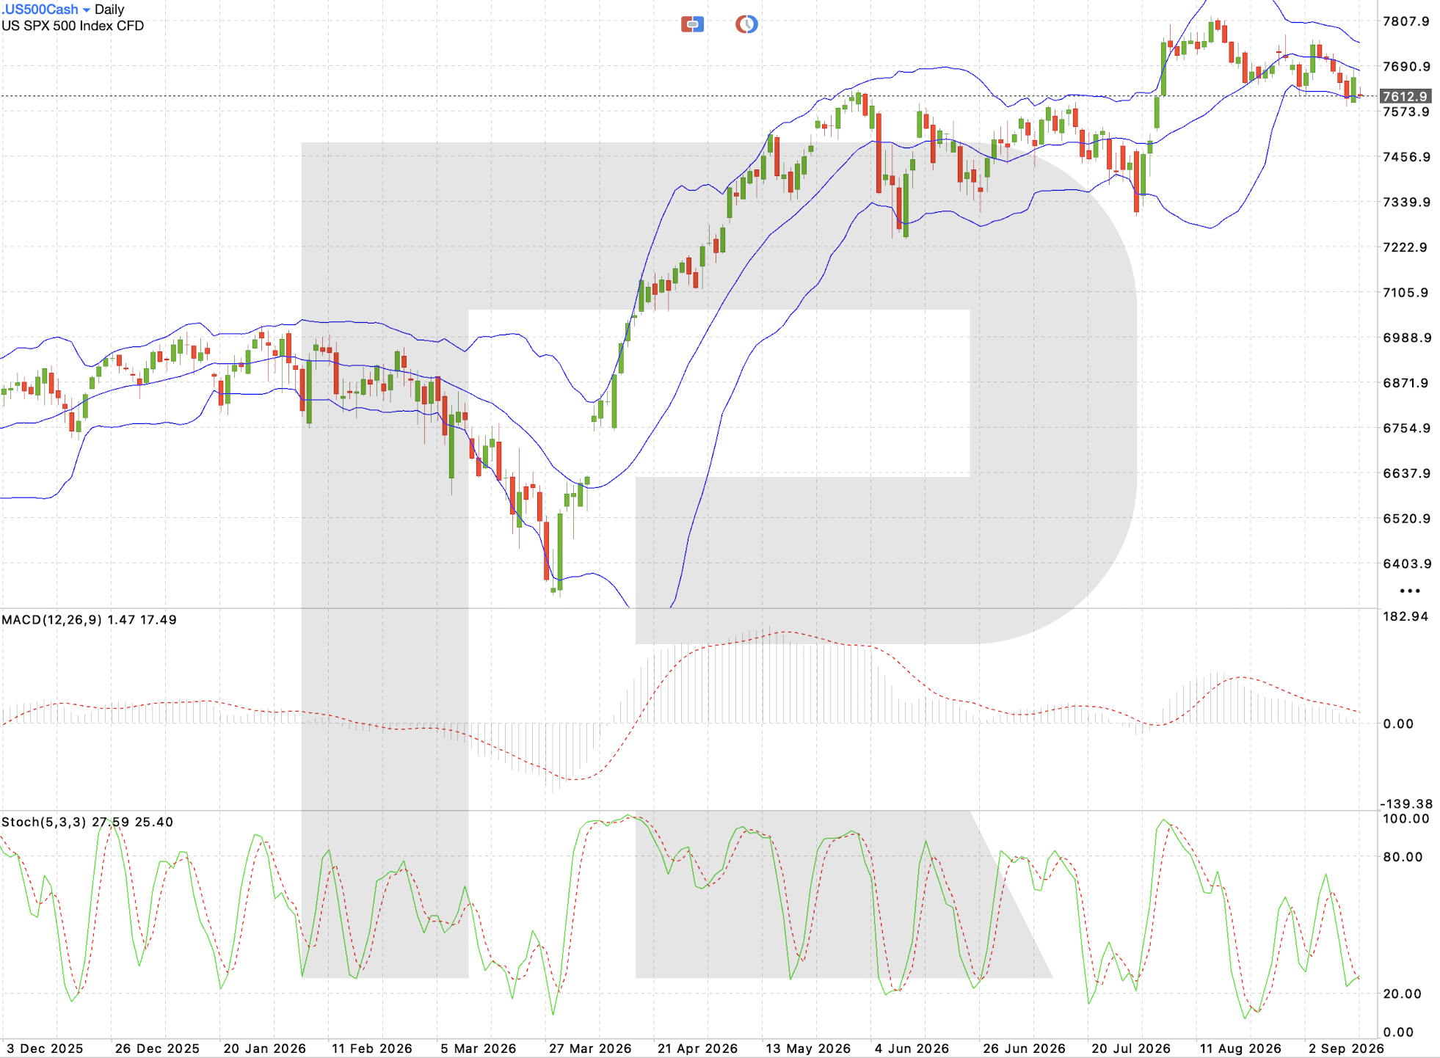Click the blue dropdown arrow beside .US500Cash

coord(86,10)
